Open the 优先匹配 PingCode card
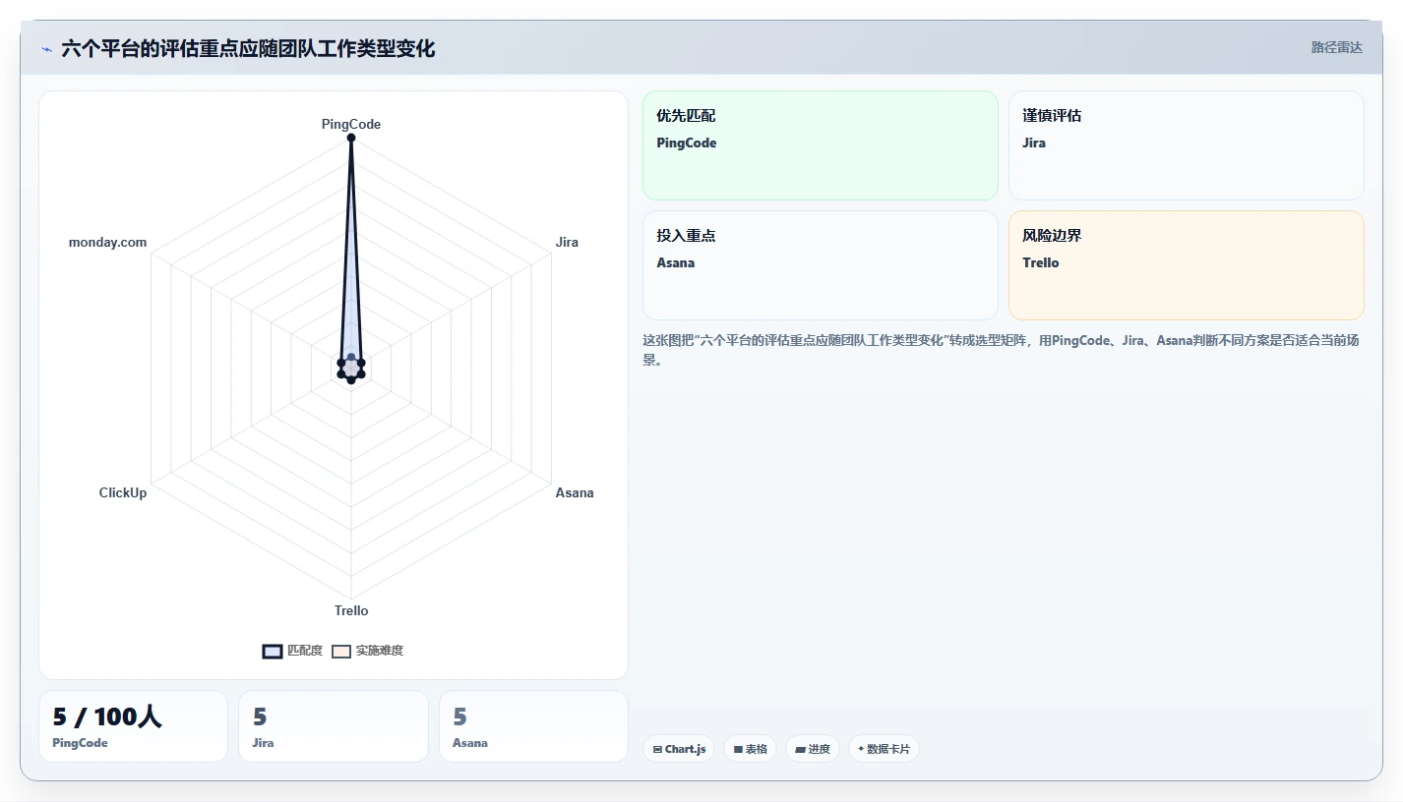 click(821, 145)
